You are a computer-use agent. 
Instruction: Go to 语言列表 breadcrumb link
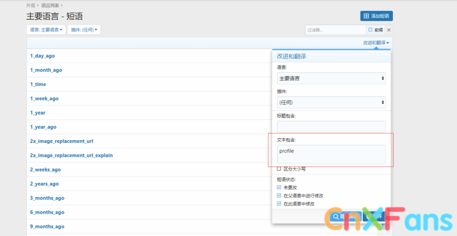coord(49,5)
